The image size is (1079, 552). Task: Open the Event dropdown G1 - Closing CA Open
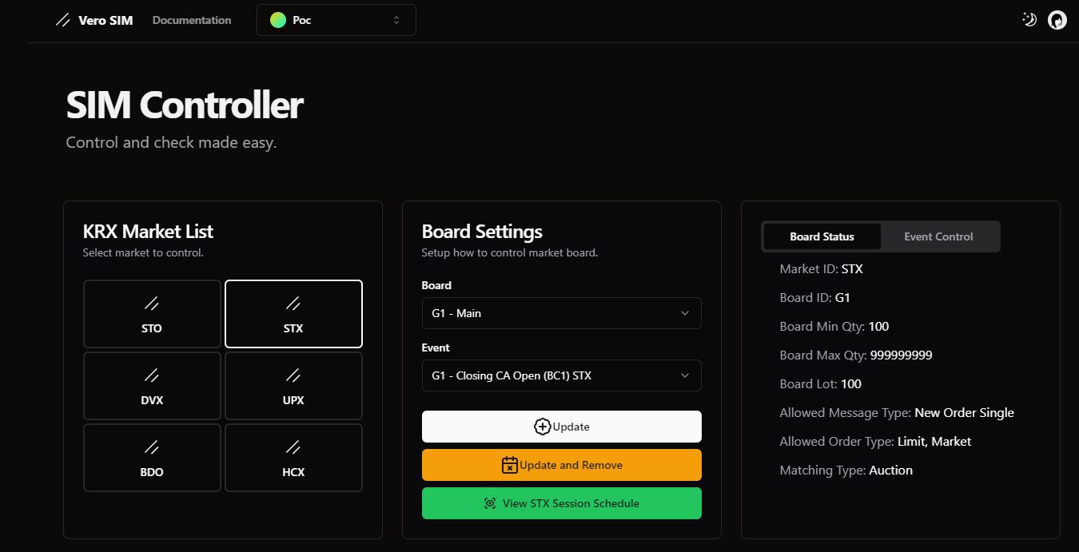tap(562, 375)
